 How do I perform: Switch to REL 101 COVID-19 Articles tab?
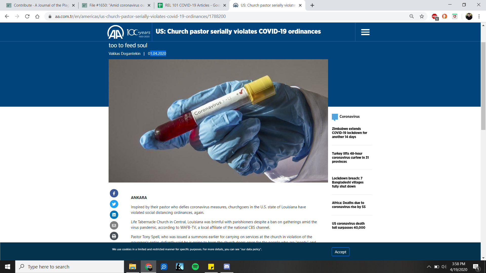tap(192, 5)
